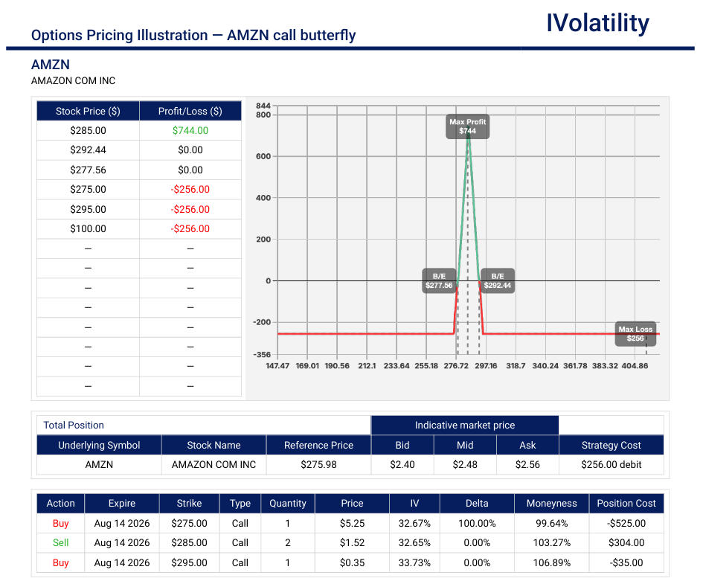Click the $100.00 stock price cell
703x584 pixels.
pos(88,228)
